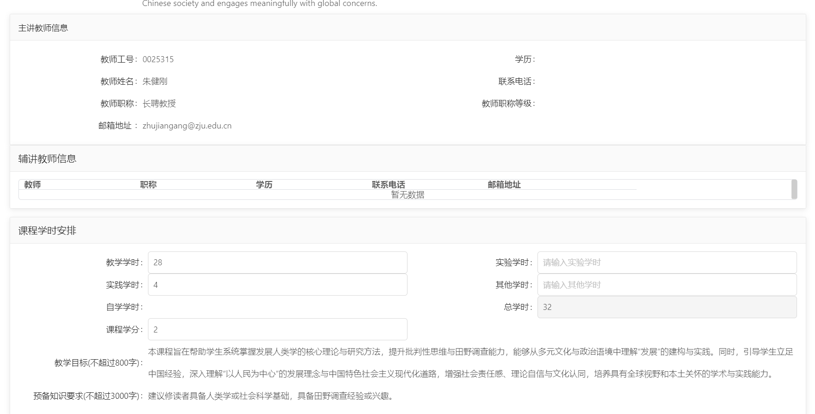Click the 学历 column header in the table
Image resolution: width=815 pixels, height=414 pixels.
click(x=264, y=185)
